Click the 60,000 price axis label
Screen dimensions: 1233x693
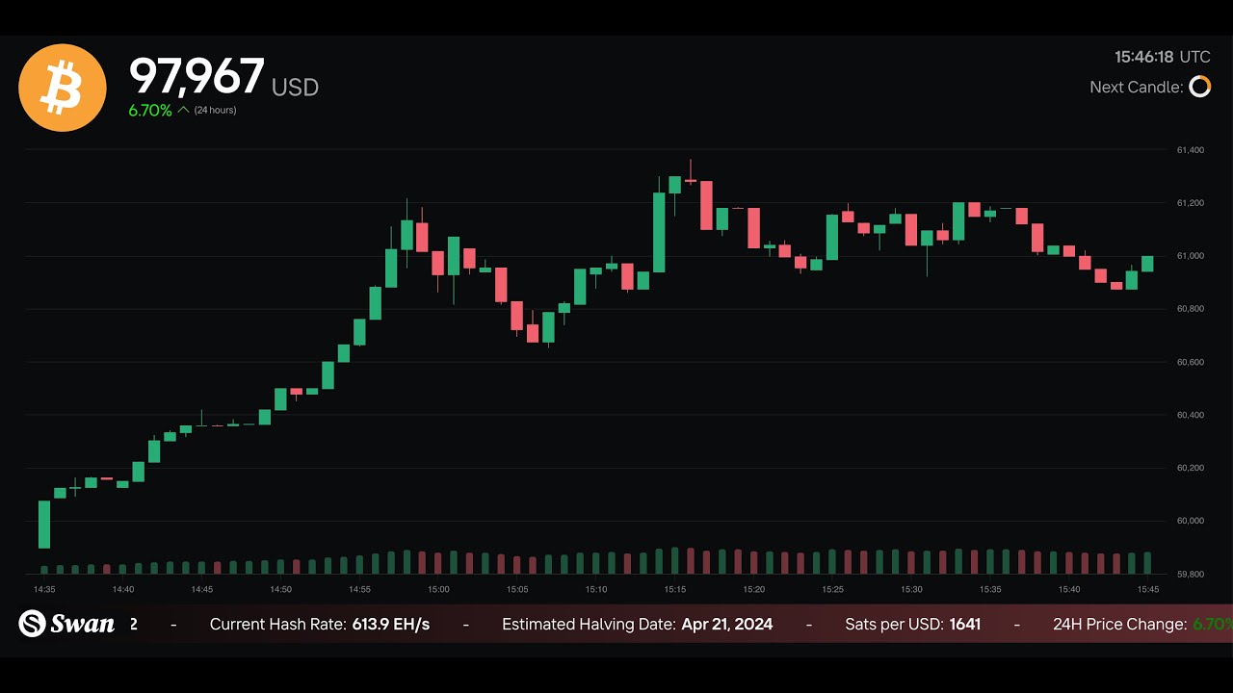pos(1191,521)
